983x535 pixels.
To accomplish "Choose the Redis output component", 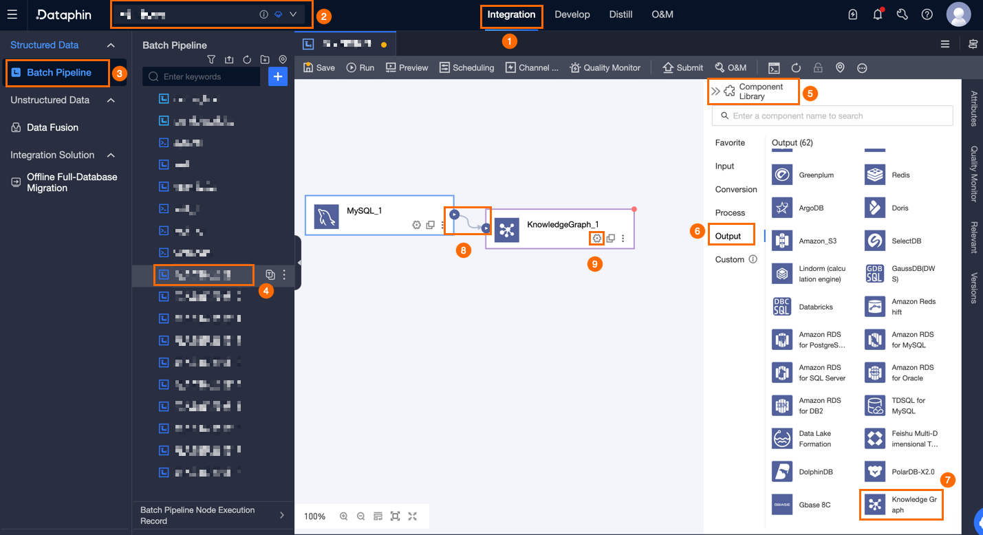I will [x=889, y=175].
